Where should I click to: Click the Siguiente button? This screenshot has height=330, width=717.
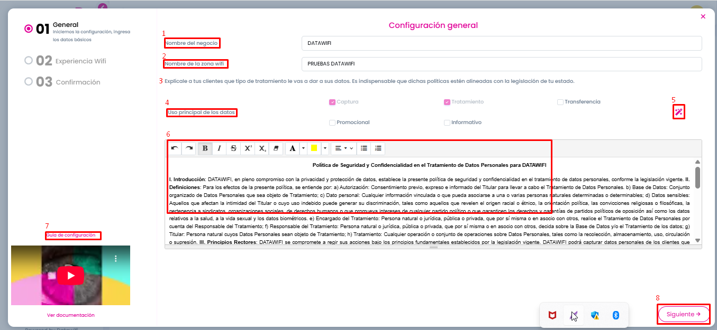tap(683, 314)
